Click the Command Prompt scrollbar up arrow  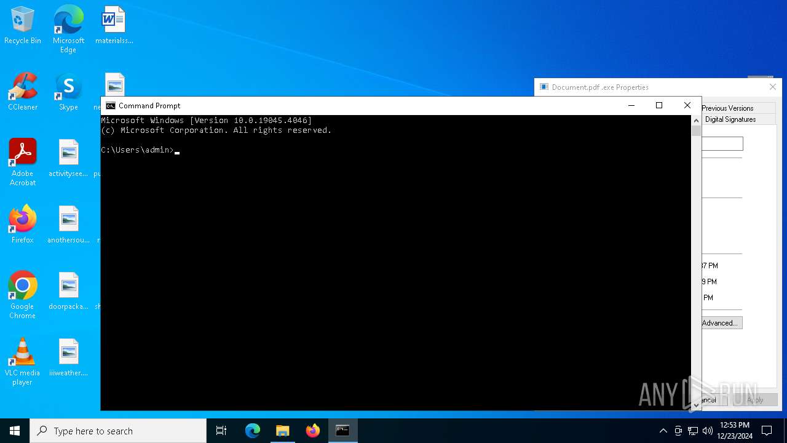click(696, 121)
